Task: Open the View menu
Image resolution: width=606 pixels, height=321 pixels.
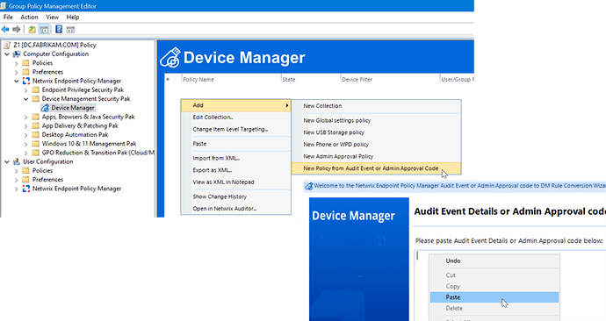Action: pos(52,17)
